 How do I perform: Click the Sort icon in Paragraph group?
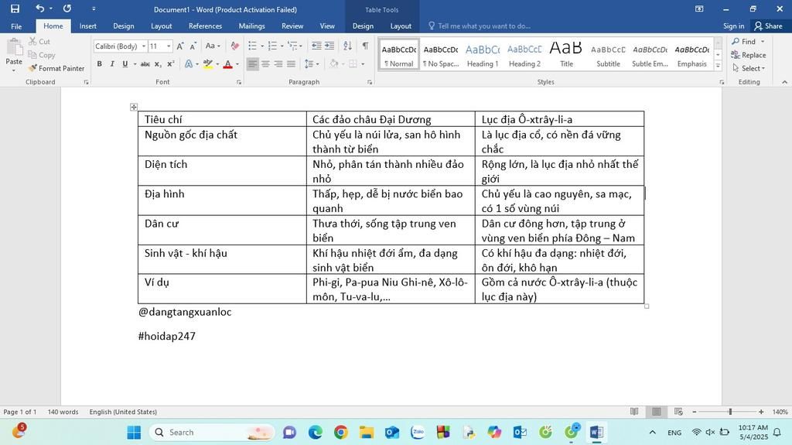[x=347, y=46]
